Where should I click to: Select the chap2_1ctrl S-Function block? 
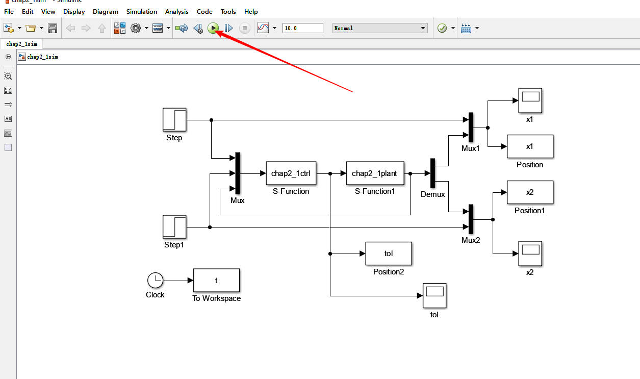pos(291,173)
